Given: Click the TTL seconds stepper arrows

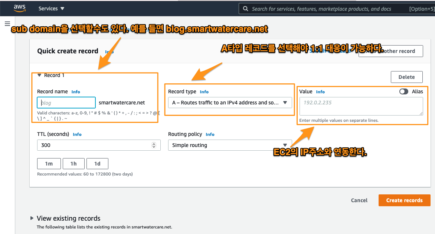Looking at the screenshot, I should pyautogui.click(x=154, y=145).
